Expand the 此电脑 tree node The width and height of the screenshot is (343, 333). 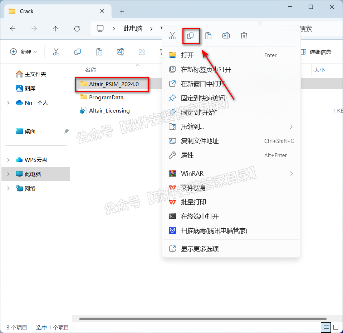pos(8,174)
